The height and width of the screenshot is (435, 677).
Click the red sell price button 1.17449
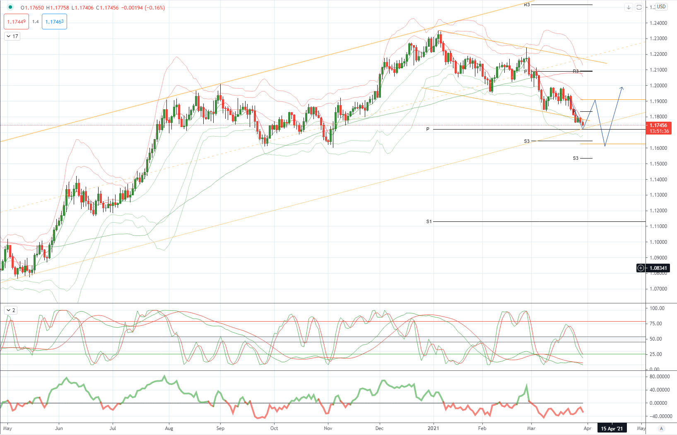pos(17,22)
